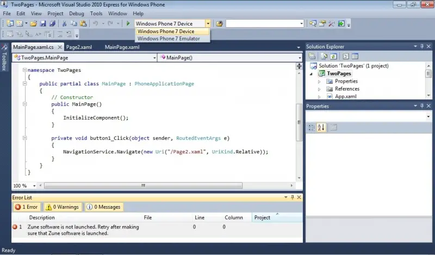Click the Solution Explorer vertical scrollbar thumb
This screenshot has height=255, width=435.
tap(428, 73)
